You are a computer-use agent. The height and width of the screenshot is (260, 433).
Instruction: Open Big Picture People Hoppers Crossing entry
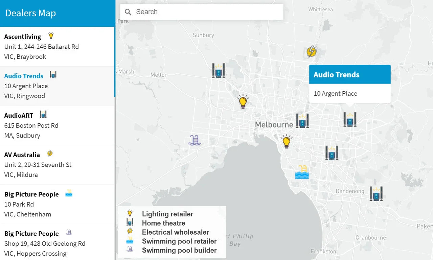[31, 234]
